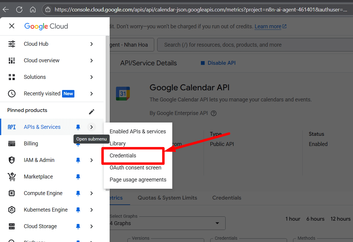Unpin APIs & Services using its pin icon

78,127
